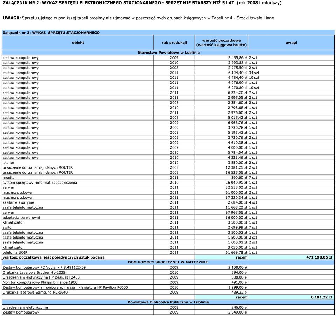Select 'Drukarka Laserowa Brother HL-2035' cell

coord(78,272)
